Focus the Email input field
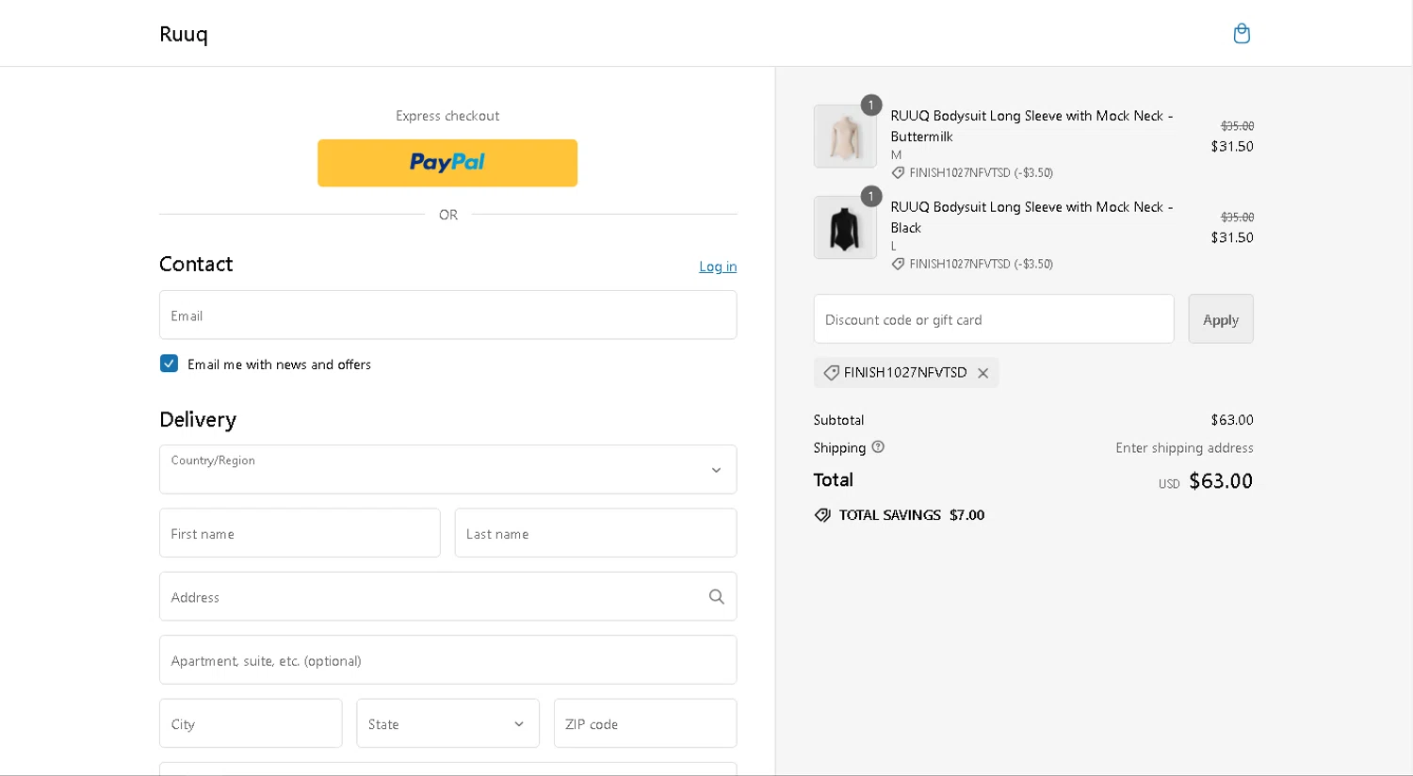The width and height of the screenshot is (1413, 776). [447, 315]
